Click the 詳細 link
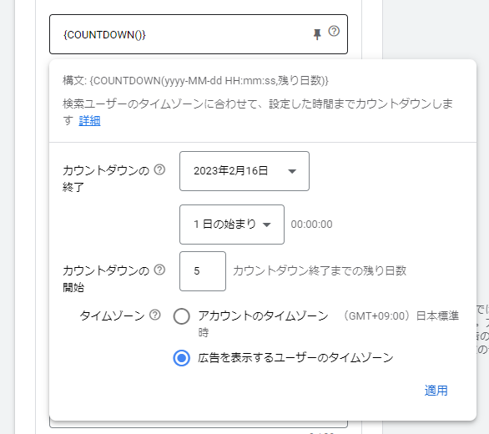 pos(89,120)
